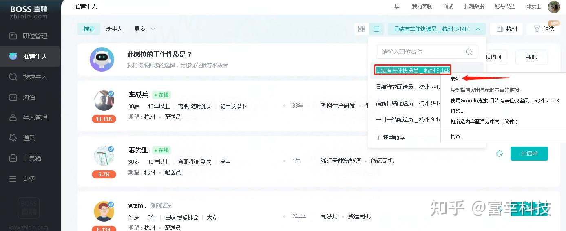Open wzm.. candidate avatar
This screenshot has width=566, height=231.
tap(104, 211)
